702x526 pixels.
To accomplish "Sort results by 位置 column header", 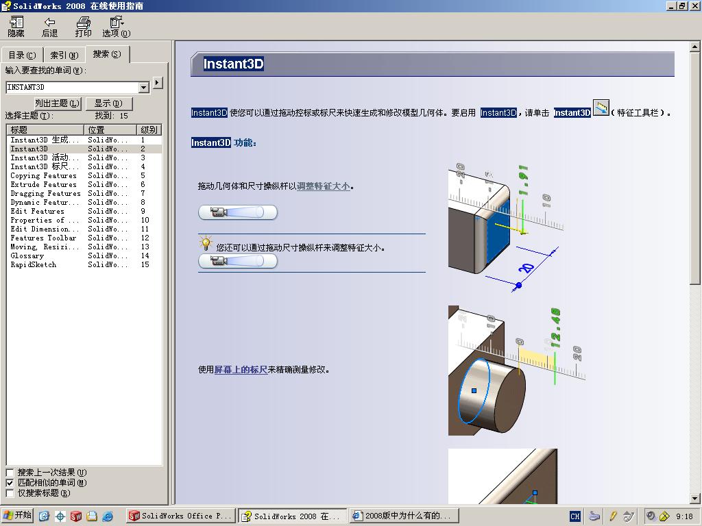I will [110, 129].
